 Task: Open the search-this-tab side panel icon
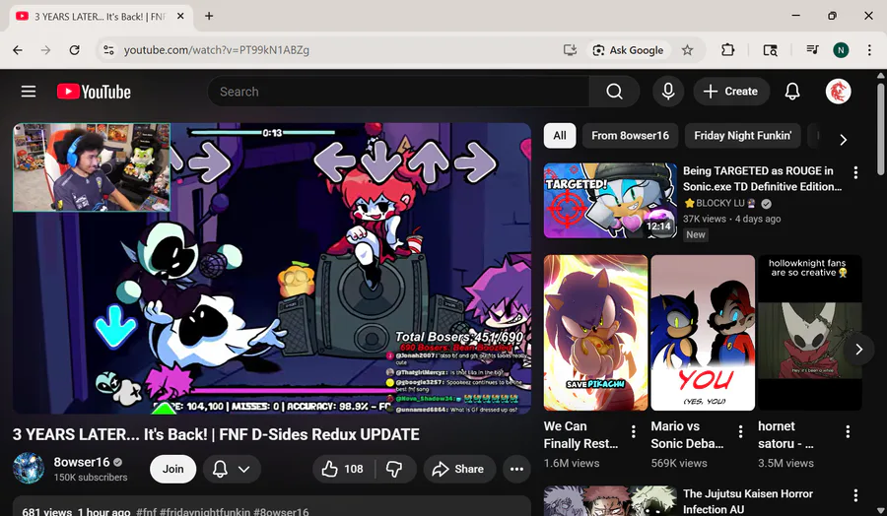770,50
